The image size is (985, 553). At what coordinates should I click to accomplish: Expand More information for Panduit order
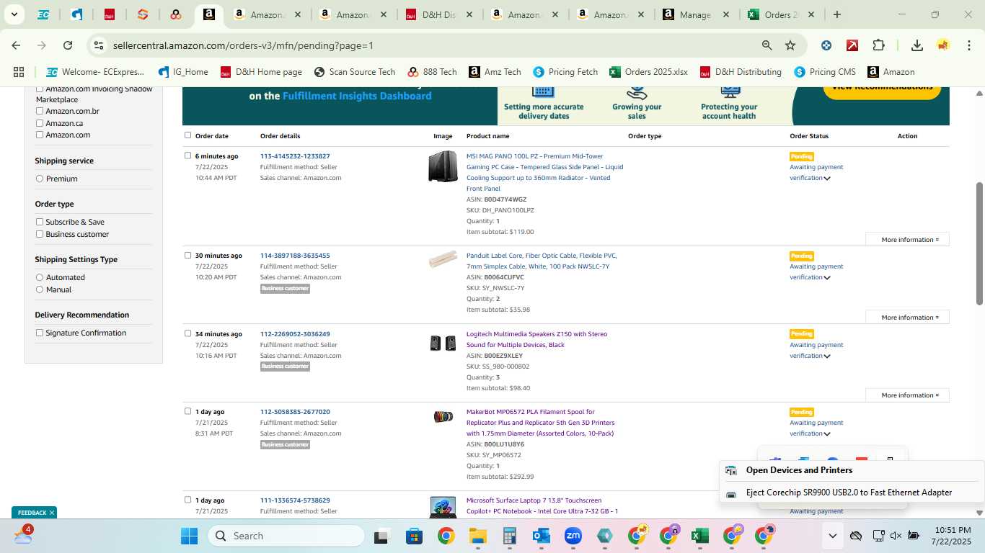pos(907,317)
